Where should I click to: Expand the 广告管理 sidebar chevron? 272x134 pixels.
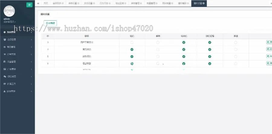click(x=31, y=69)
